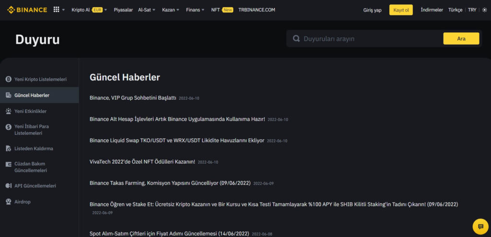Open Piyasalar in top navigation

tap(123, 10)
